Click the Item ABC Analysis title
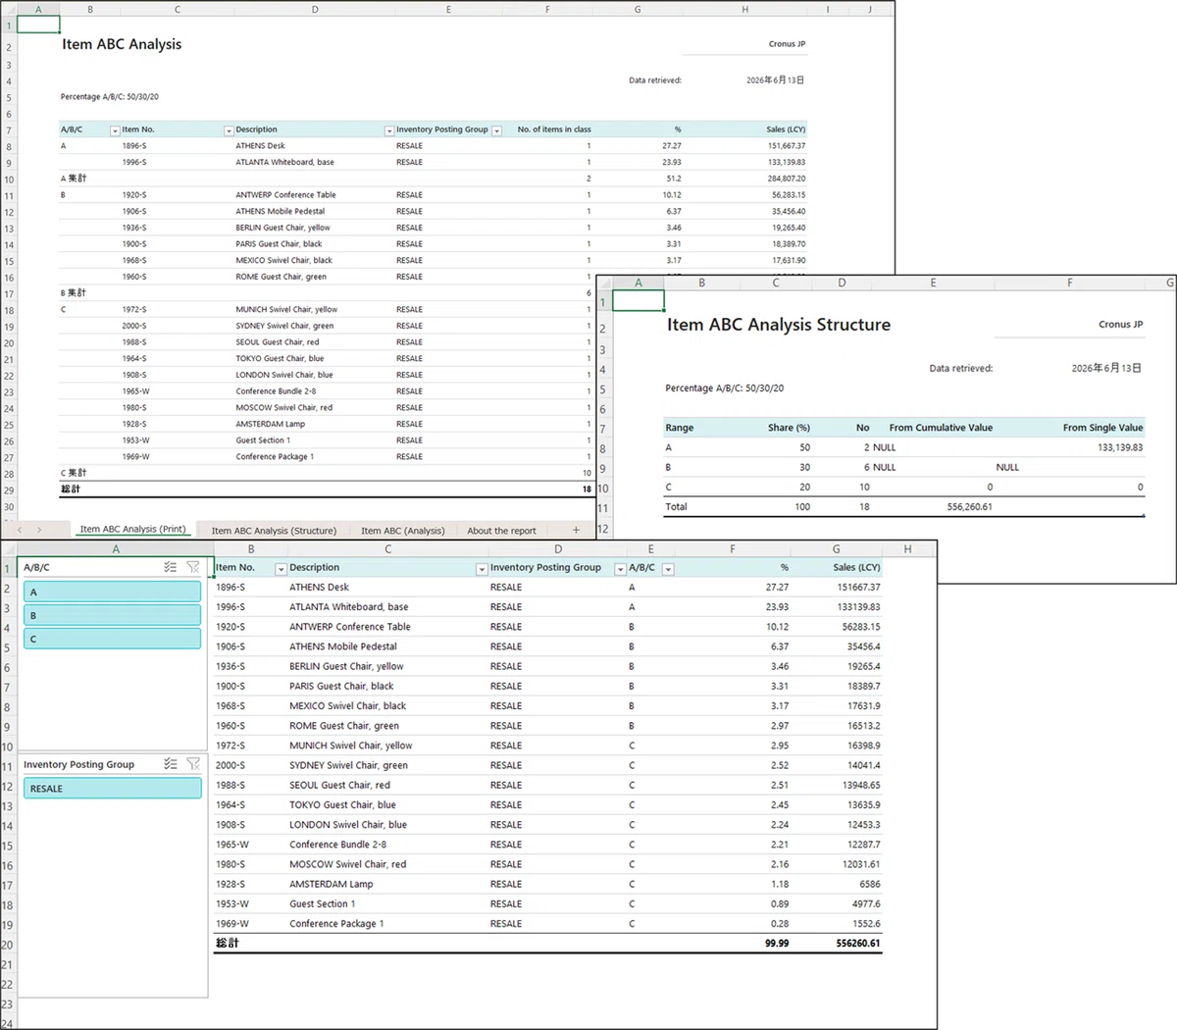 pyautogui.click(x=122, y=44)
